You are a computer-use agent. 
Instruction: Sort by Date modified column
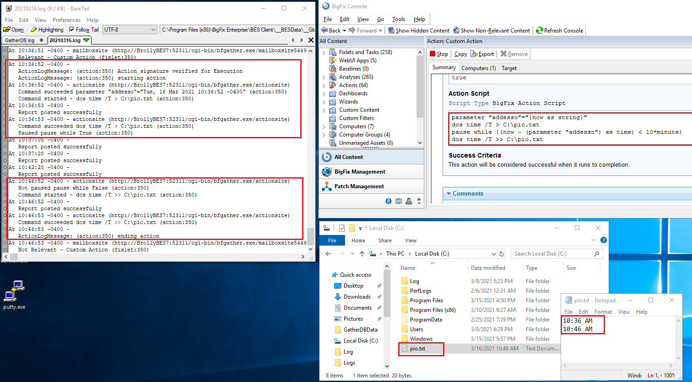(x=488, y=268)
